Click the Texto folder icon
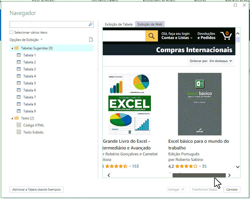The height and width of the screenshot is (201, 250). tap(17, 118)
